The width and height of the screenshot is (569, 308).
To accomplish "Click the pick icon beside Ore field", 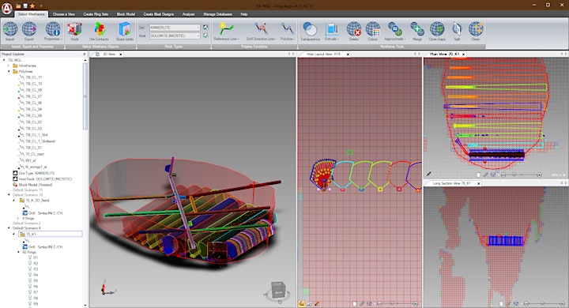I will 205,27.
